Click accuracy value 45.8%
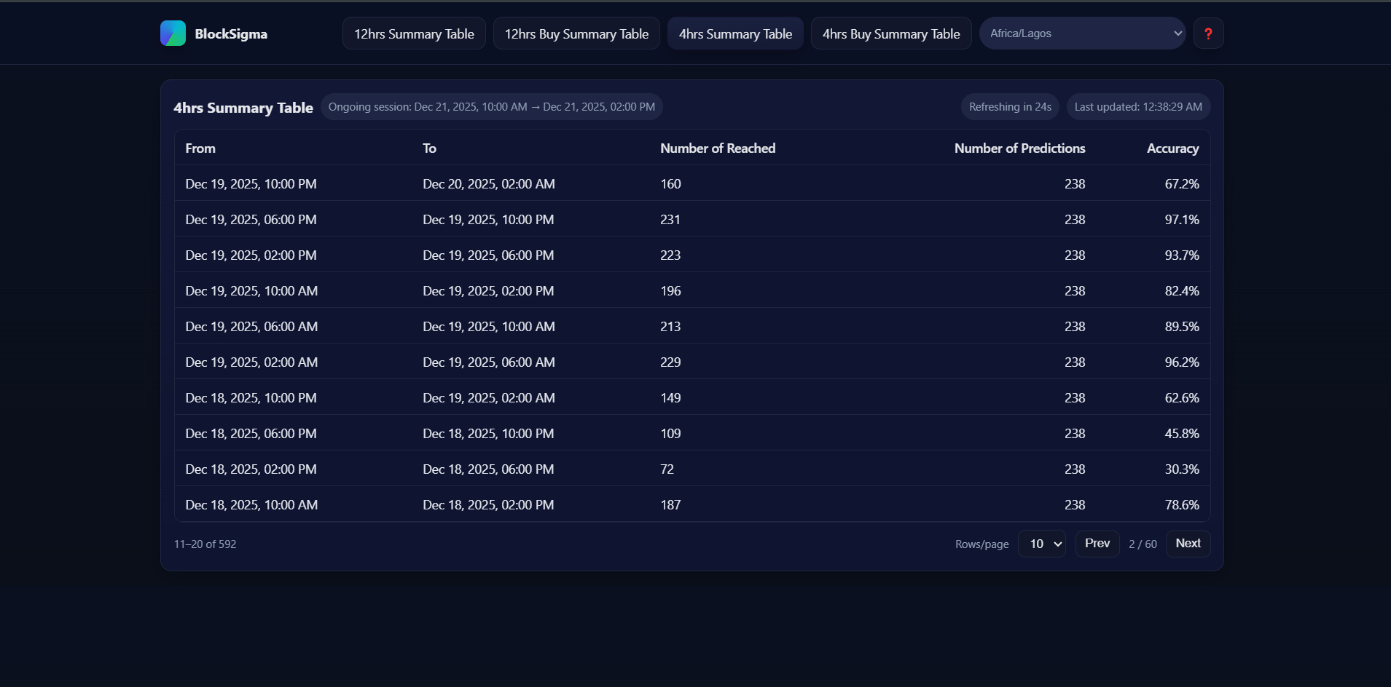1391x687 pixels. coord(1182,434)
